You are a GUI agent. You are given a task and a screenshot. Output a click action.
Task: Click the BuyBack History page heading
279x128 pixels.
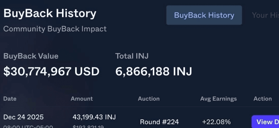(x=50, y=14)
